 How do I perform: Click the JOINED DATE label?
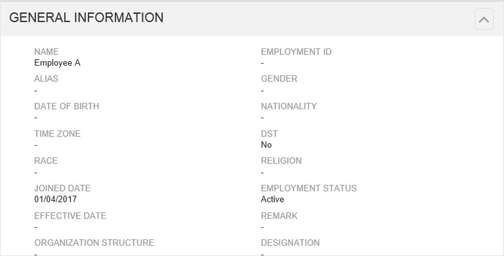pos(62,188)
